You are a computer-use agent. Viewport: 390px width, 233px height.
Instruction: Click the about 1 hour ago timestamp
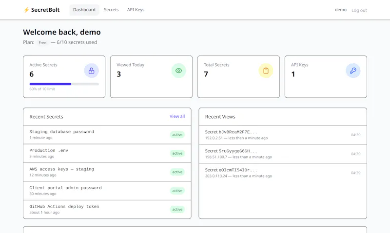(x=44, y=213)
